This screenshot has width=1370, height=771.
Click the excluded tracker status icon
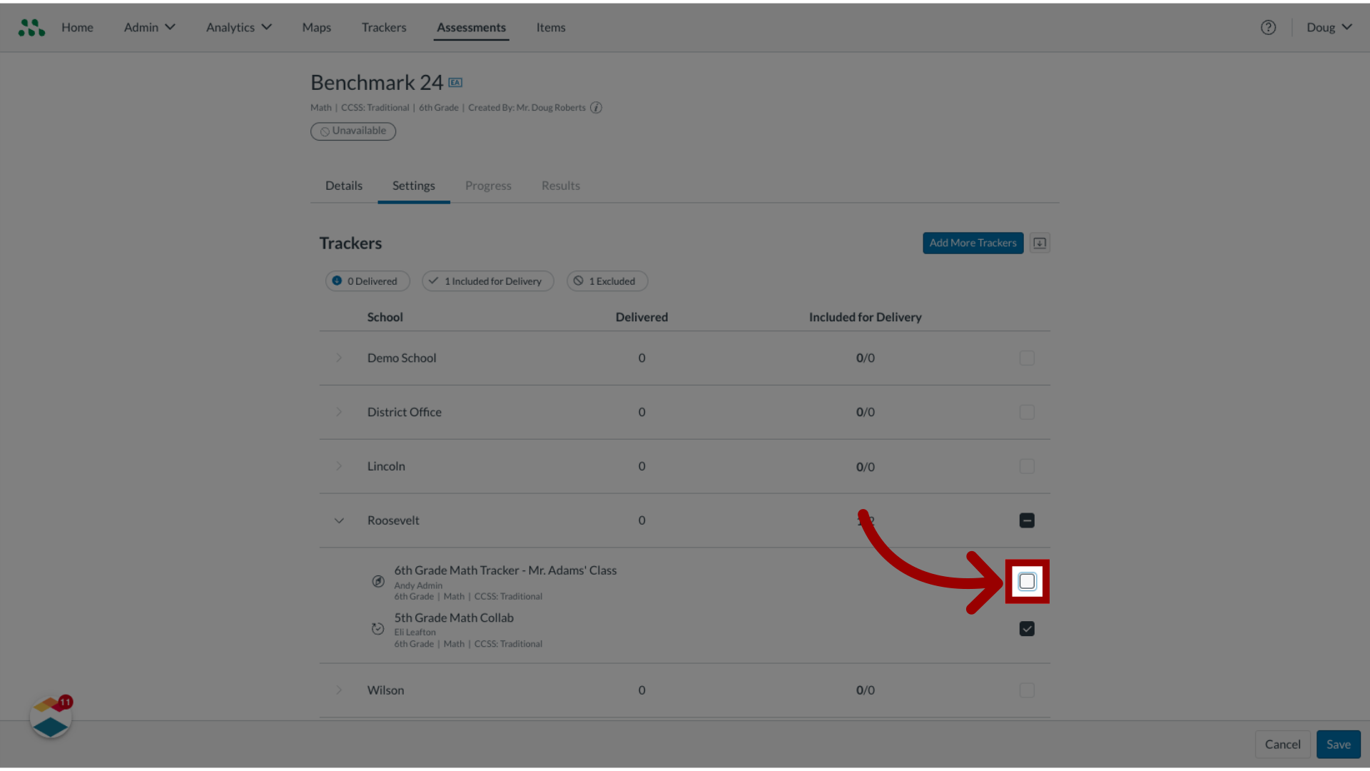pos(379,581)
